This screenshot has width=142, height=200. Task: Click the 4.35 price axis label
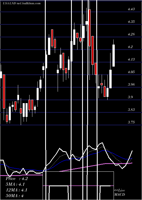131,21
